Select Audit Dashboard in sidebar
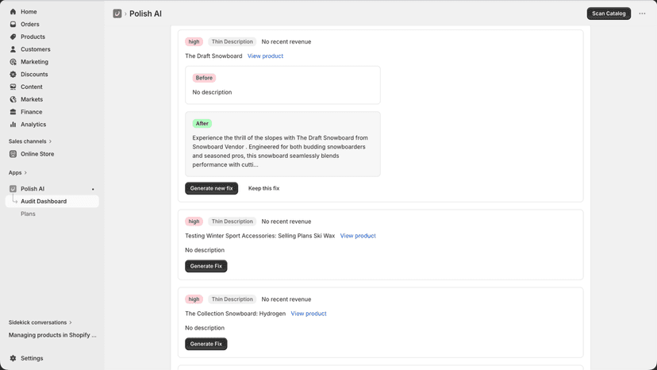Viewport: 657px width, 370px height. tap(52, 202)
